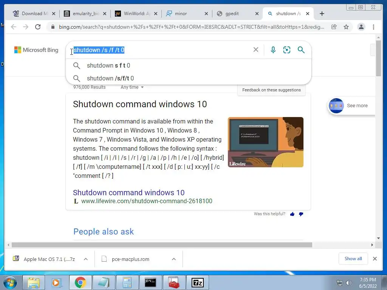This screenshot has width=387, height=290.
Task: Choose suggestion 'shutdown /s/f/t 0'
Action: [188, 78]
